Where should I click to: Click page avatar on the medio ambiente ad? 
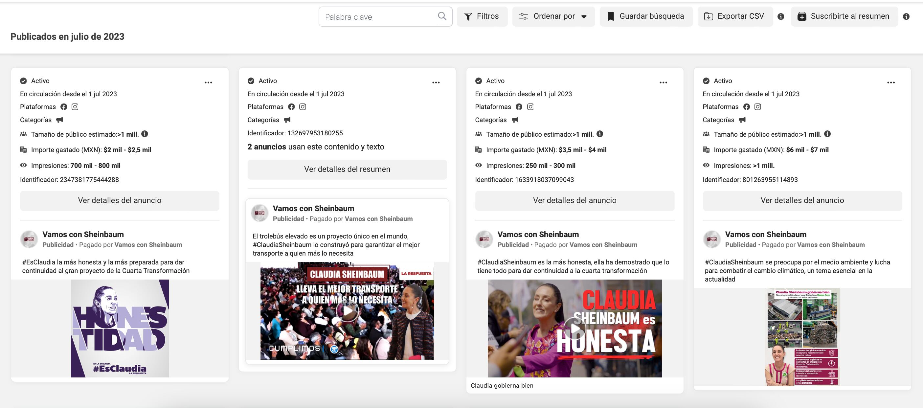[x=711, y=239]
